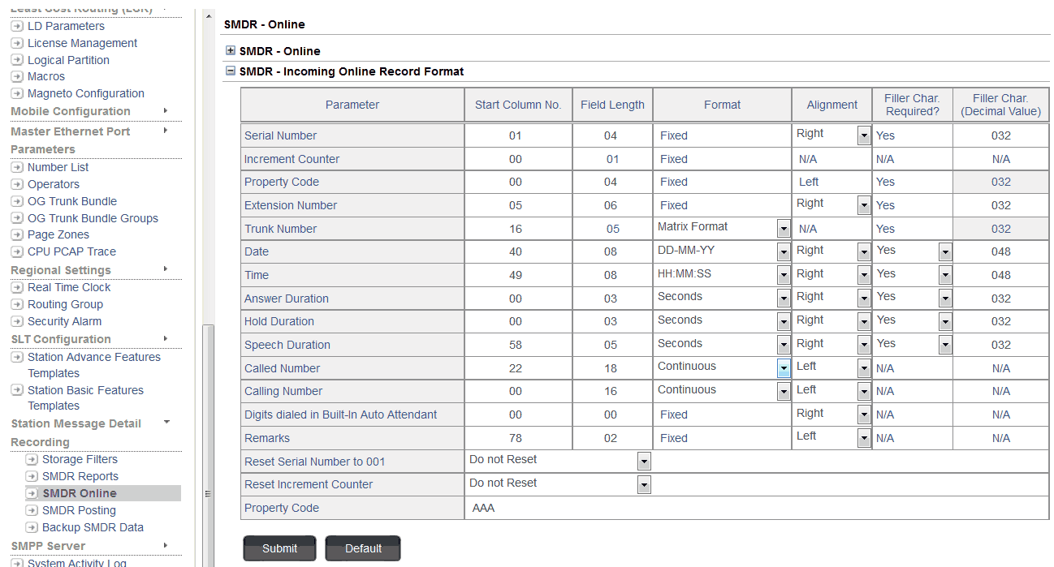Click the arrow icon beside Number List
The image size is (1054, 567).
point(17,167)
